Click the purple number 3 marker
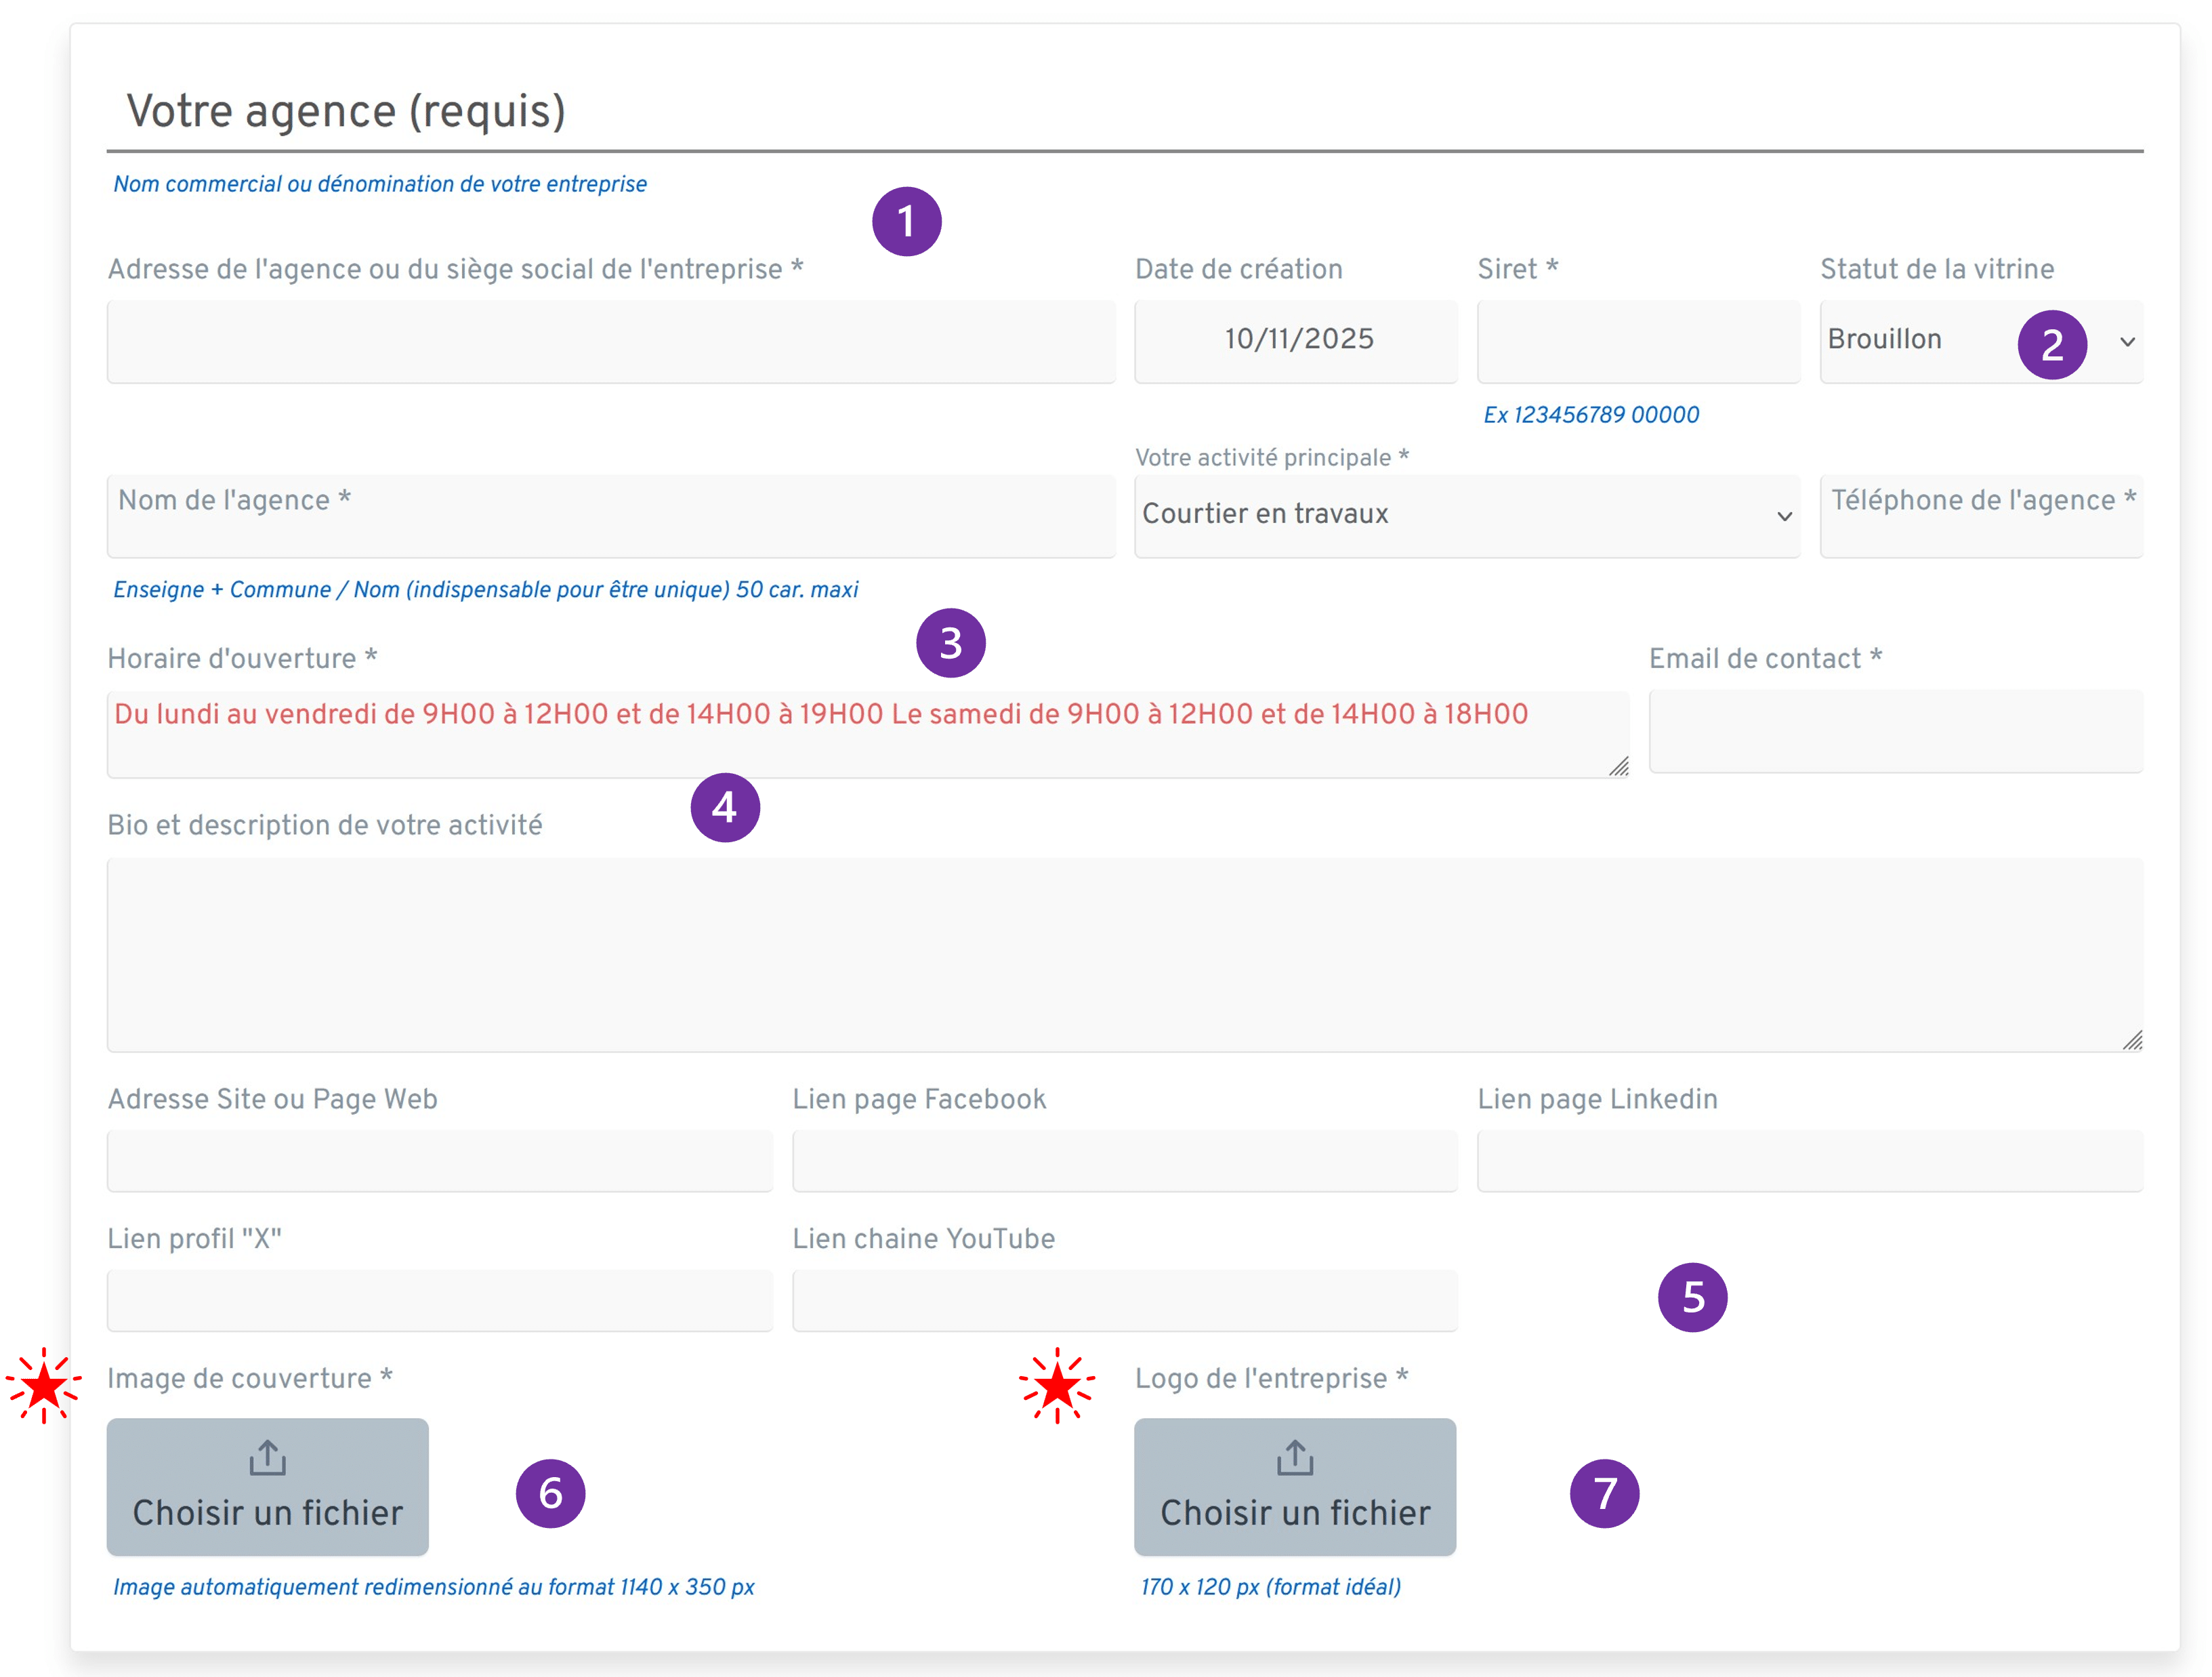 coord(950,643)
